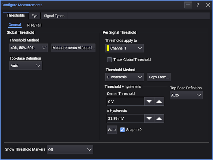The image size is (213, 160).
Task: Click the Measurements Affected button
Action: tap(73, 48)
